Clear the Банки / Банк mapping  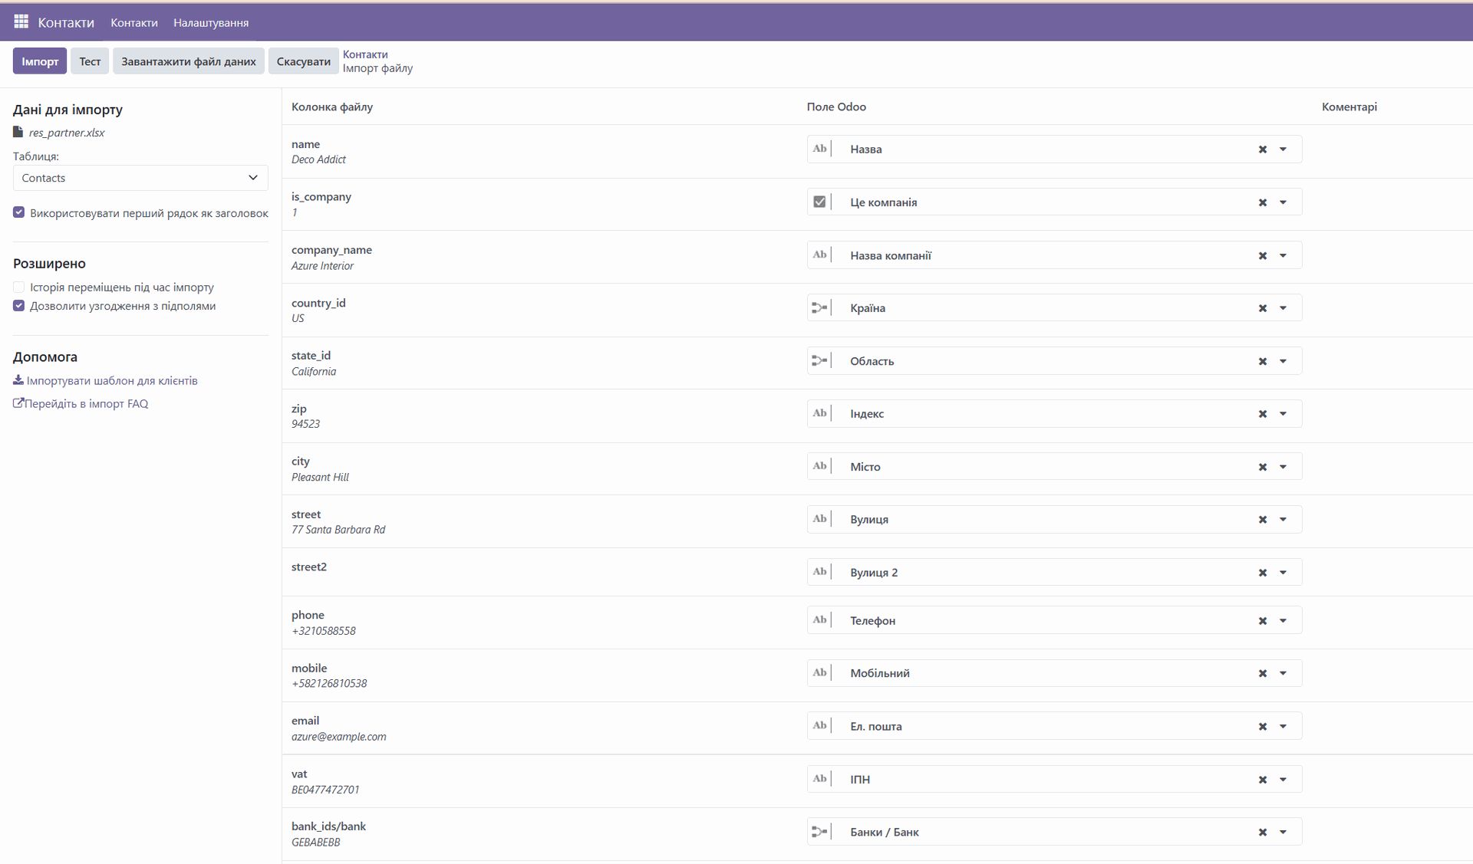click(1262, 833)
